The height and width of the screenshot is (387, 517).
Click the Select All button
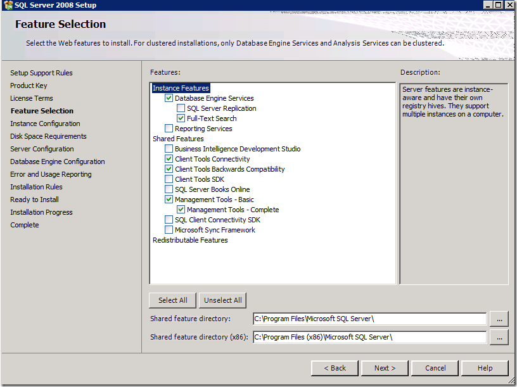[x=172, y=300]
